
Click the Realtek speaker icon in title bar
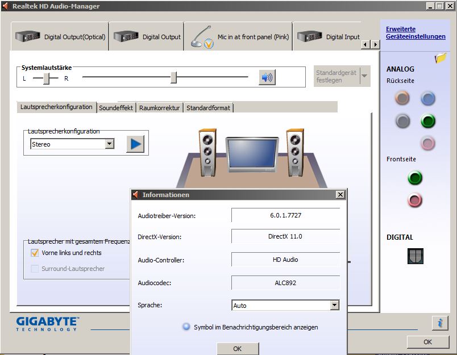[6, 6]
